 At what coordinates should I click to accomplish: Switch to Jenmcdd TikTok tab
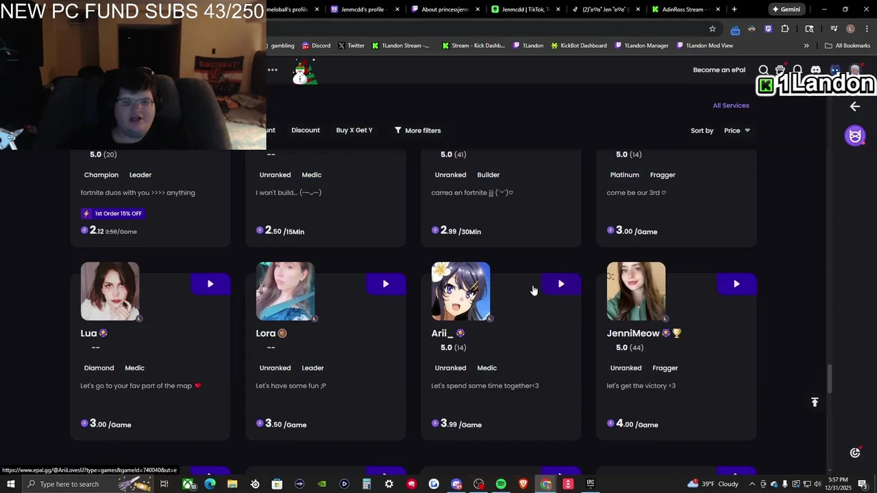(525, 10)
